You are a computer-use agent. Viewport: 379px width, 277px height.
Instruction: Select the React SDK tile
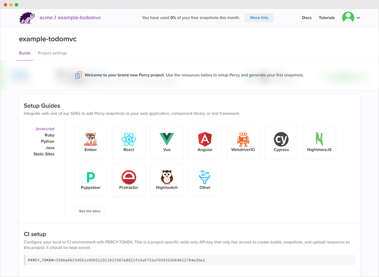coord(129,142)
